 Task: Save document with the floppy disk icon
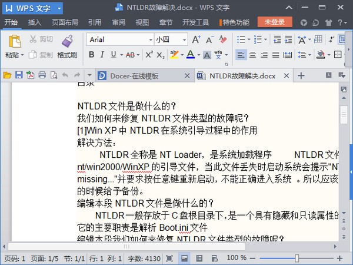19,75
